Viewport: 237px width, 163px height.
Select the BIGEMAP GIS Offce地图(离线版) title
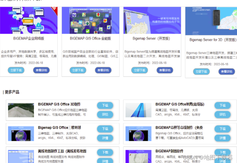pyautogui.click(x=180, y=104)
